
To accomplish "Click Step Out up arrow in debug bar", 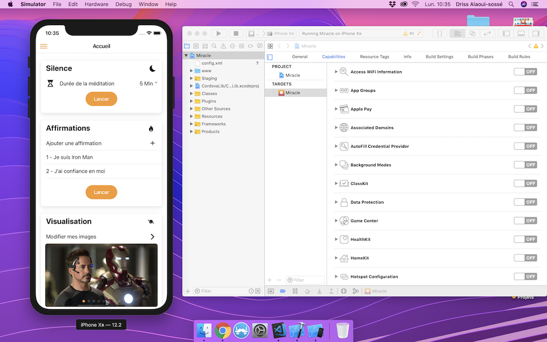I will [331, 291].
